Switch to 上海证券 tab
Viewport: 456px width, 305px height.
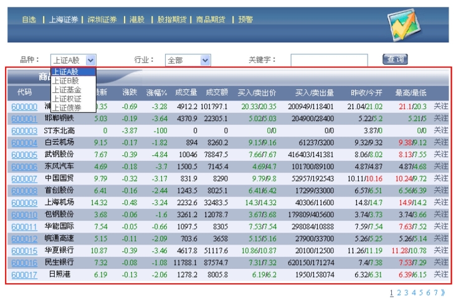pos(64,20)
